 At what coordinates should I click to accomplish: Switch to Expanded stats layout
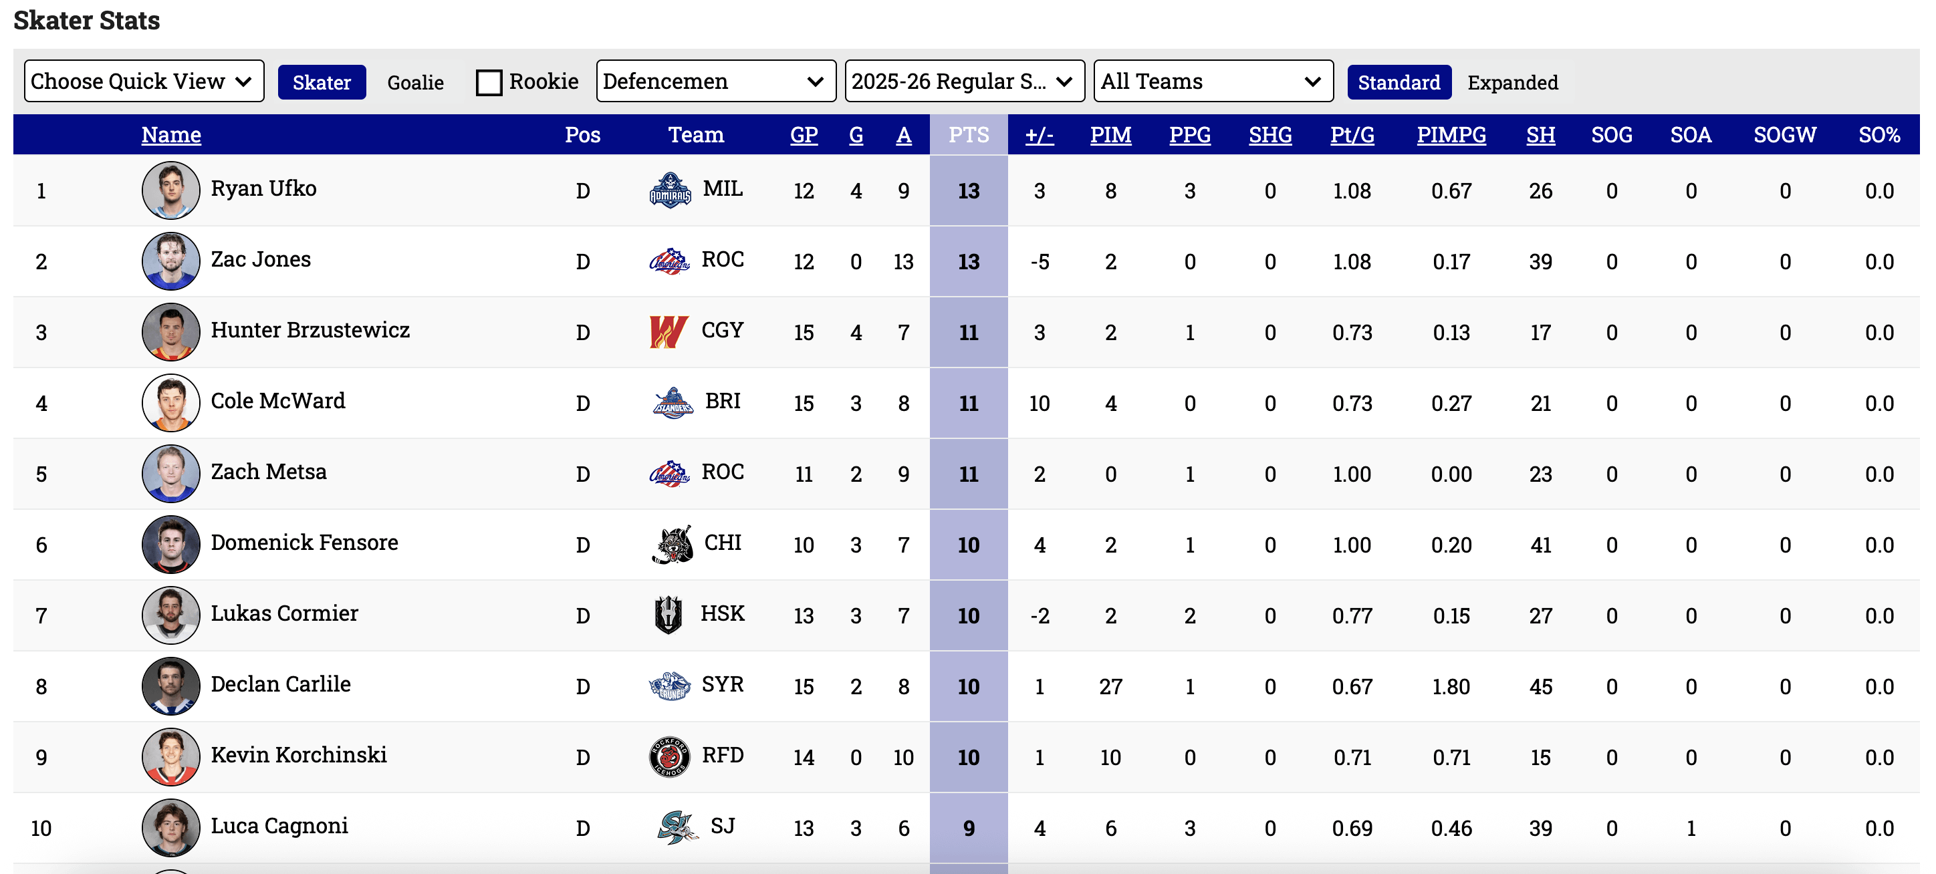(1512, 82)
